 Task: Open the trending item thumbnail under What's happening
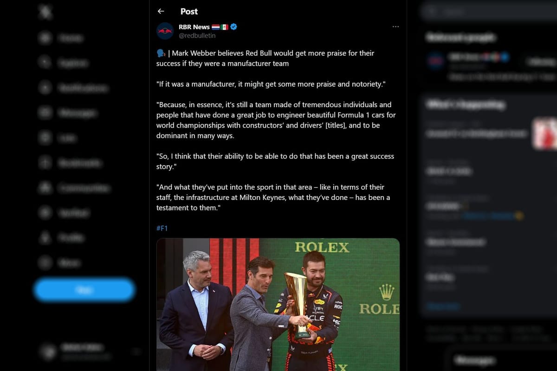(x=544, y=134)
